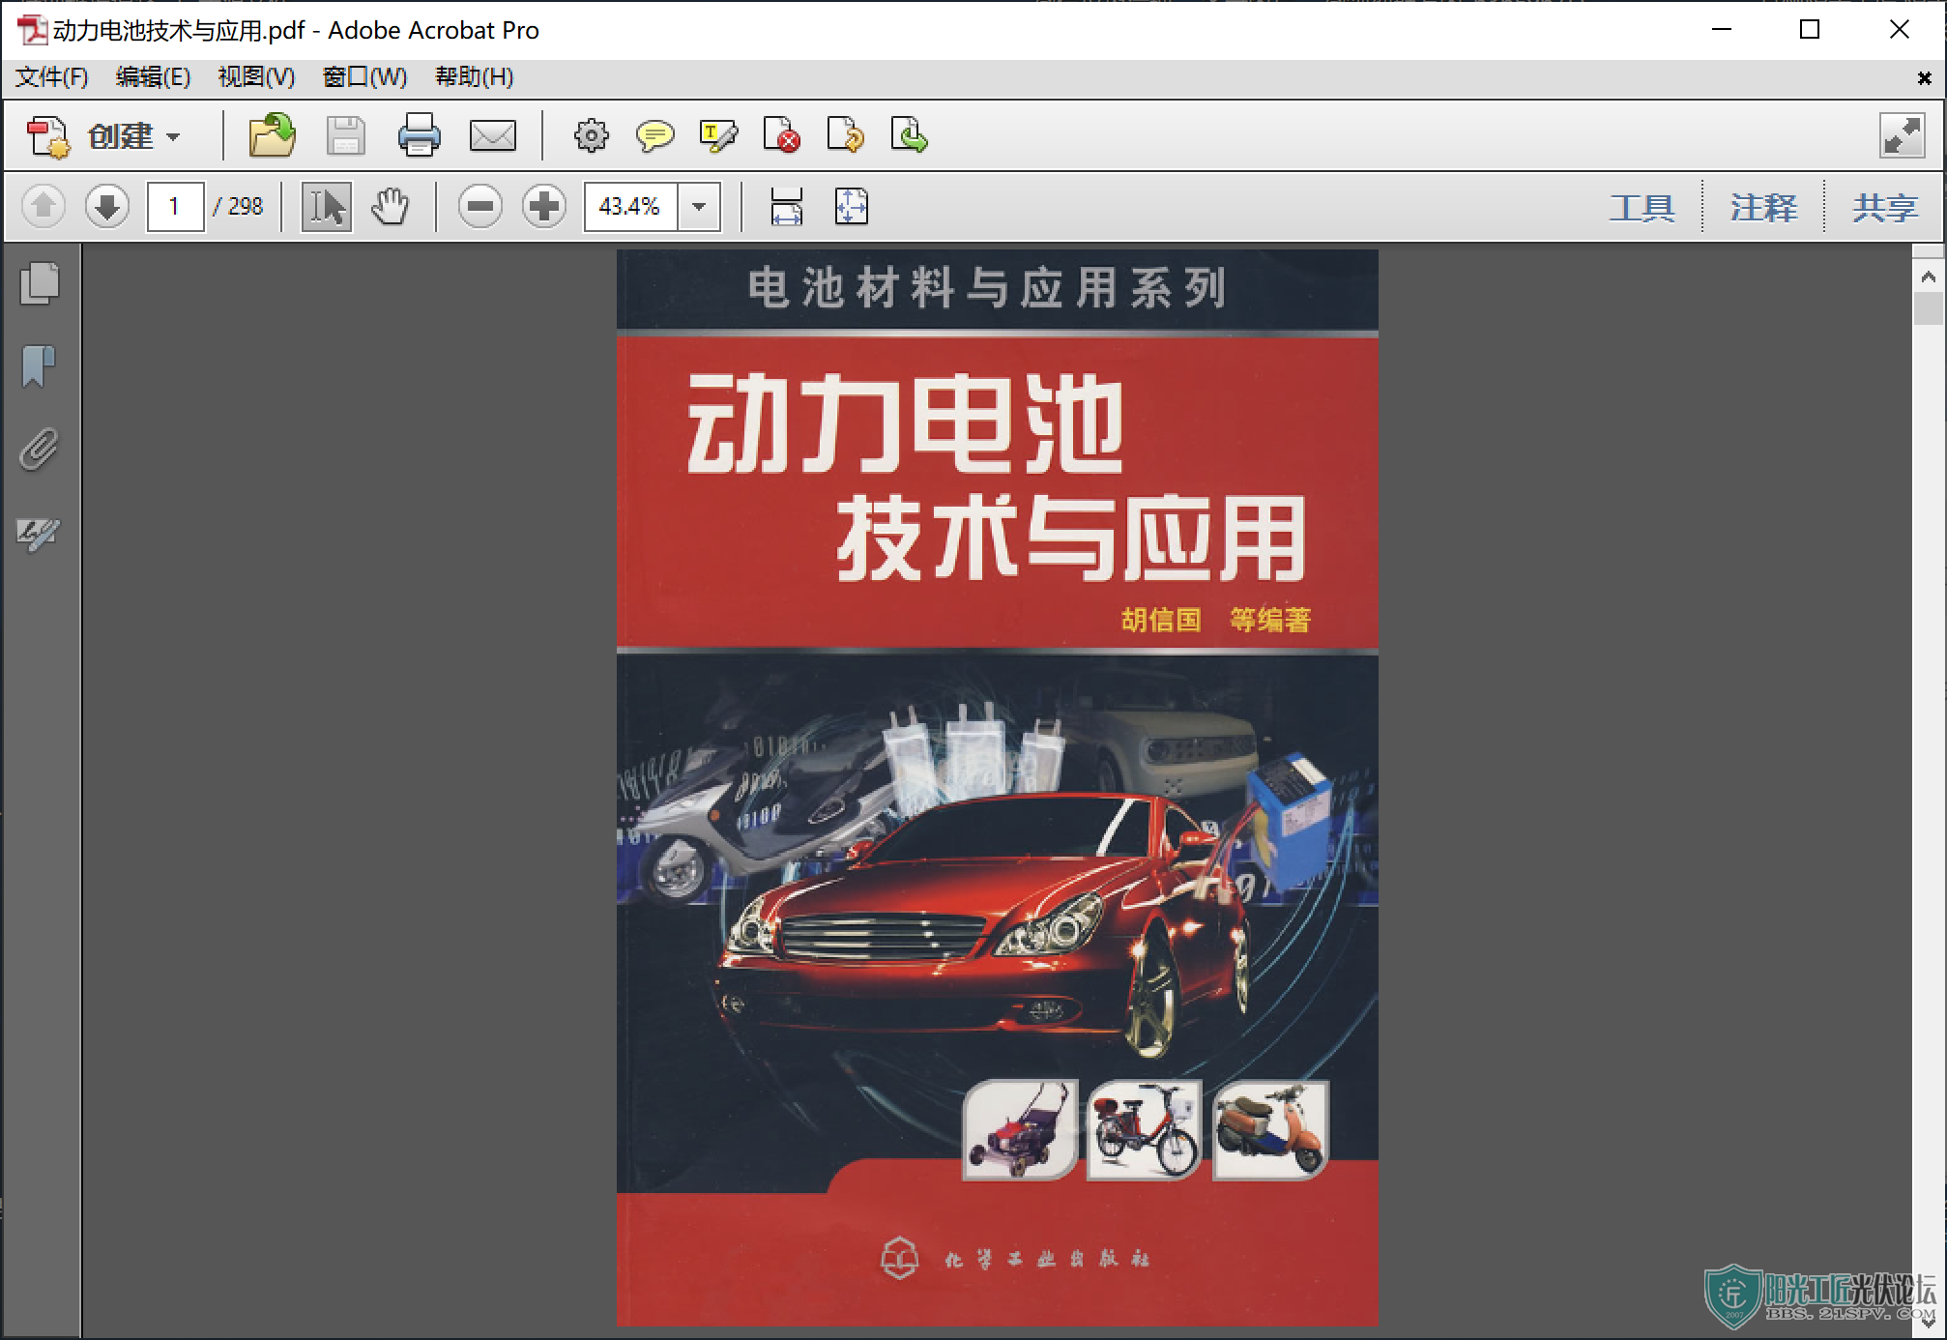Open 窗口(W) menu

point(364,77)
